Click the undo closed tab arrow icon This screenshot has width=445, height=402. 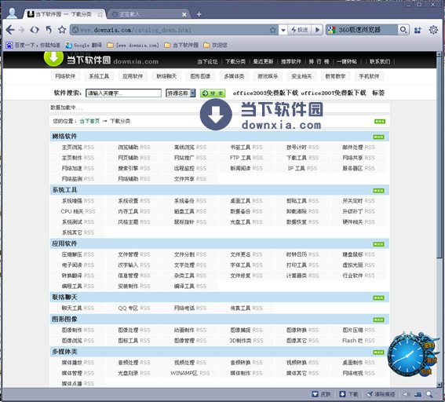pyautogui.click(x=49, y=30)
